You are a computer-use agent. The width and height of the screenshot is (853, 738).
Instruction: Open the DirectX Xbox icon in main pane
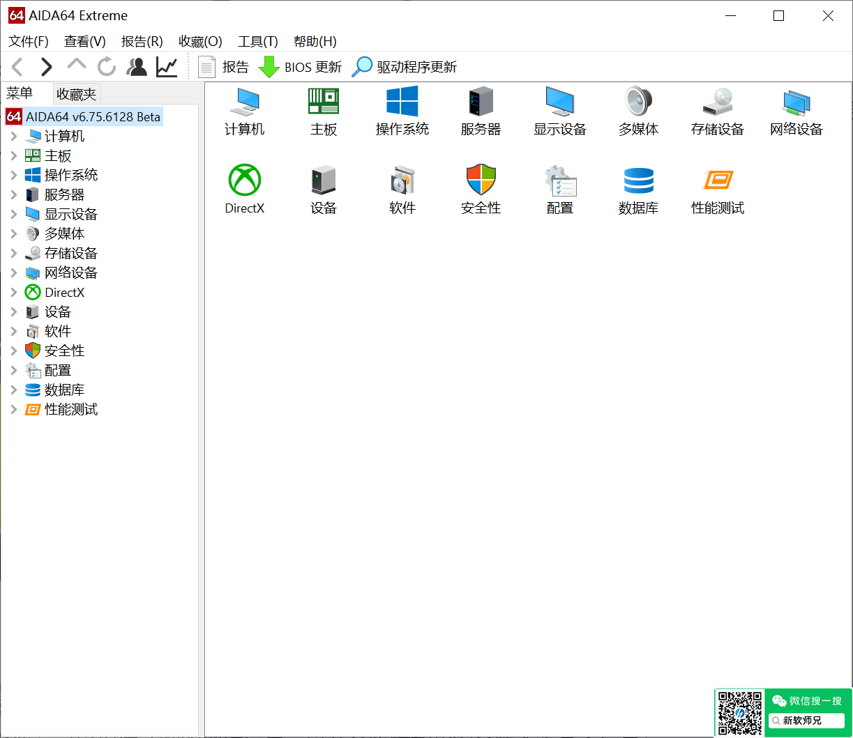point(245,180)
